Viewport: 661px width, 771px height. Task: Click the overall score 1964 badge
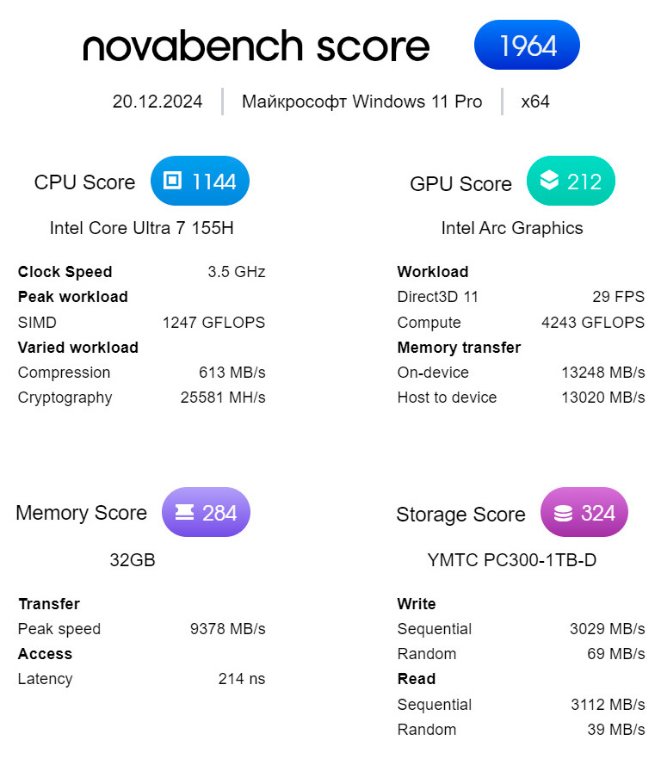coord(527,46)
